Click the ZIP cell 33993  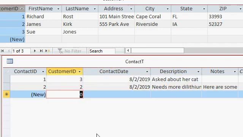tap(225, 16)
